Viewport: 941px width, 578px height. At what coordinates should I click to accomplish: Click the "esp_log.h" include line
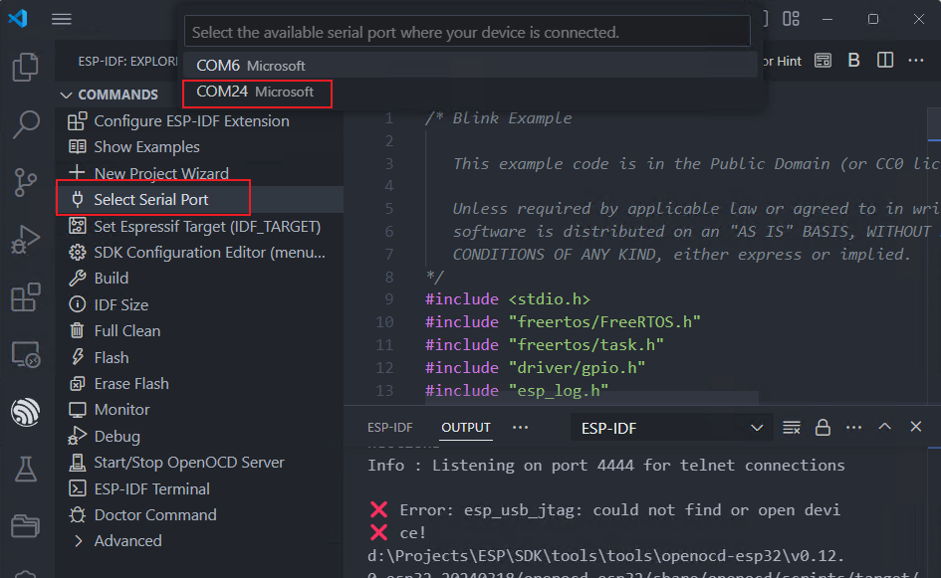tap(517, 390)
